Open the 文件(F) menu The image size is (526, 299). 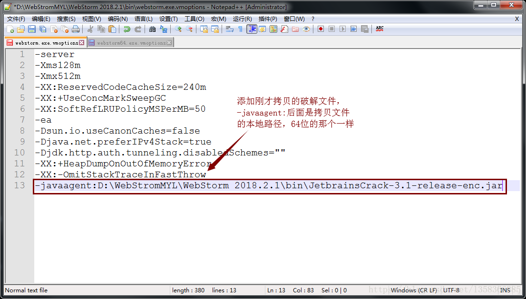click(16, 19)
